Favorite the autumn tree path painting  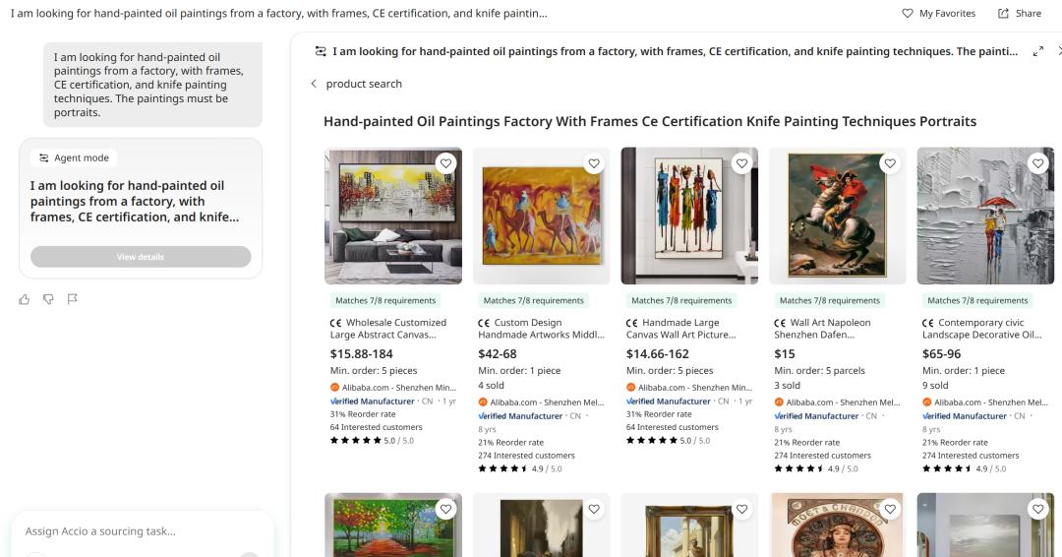click(446, 510)
